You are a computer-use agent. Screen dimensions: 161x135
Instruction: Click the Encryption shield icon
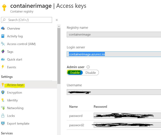(x=3, y=92)
